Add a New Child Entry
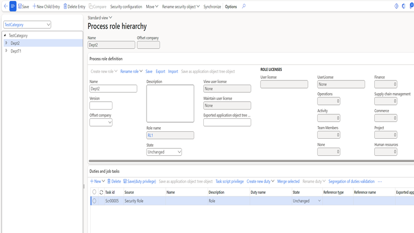The image size is (414, 233). coord(46,6)
